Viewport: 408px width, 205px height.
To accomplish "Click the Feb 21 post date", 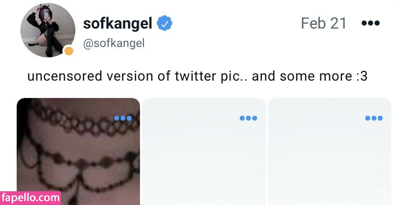I will click(324, 24).
